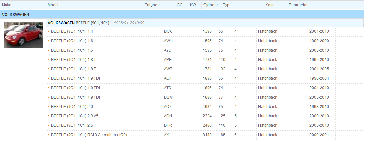
Task: Click the arrow icon for 1.9 TDI ALH row
Action: click(49, 78)
